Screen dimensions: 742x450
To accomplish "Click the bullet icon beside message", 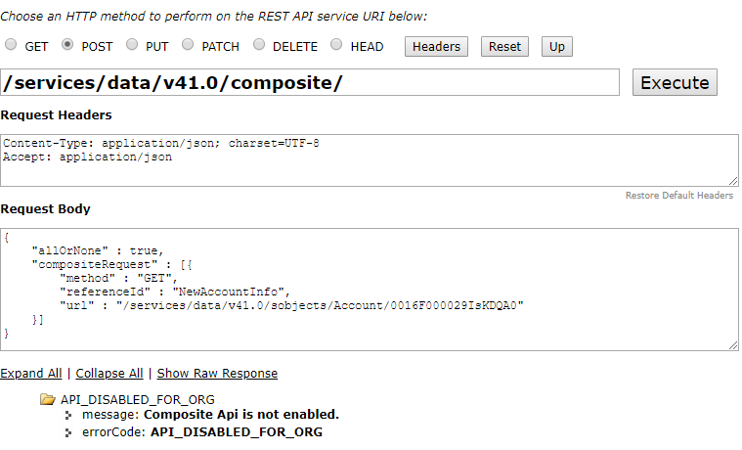I will [69, 415].
